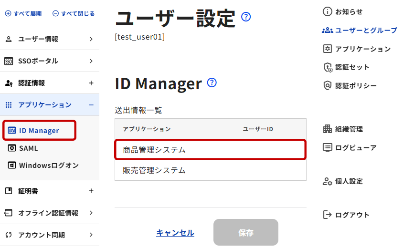403x248 pixels.
Task: Click the 認証セット shield icon
Action: pyautogui.click(x=328, y=67)
